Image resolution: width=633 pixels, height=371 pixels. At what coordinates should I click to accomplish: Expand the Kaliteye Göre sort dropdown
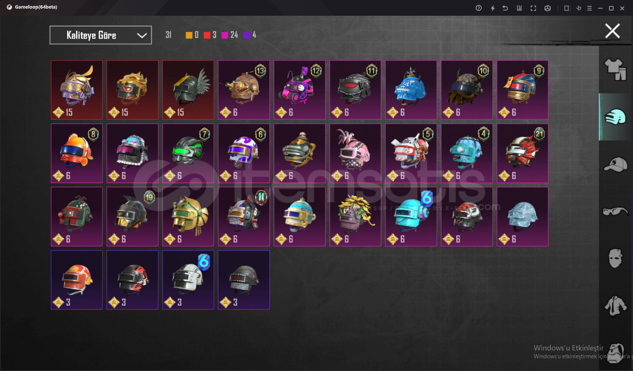pyautogui.click(x=101, y=35)
